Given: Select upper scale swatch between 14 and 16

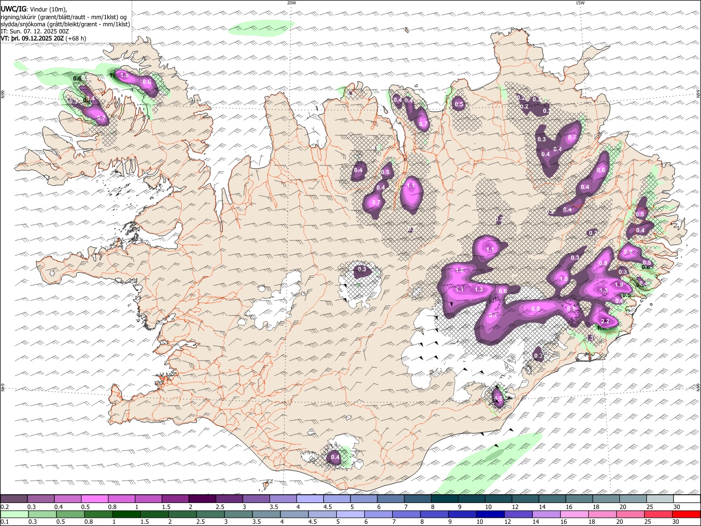Looking at the screenshot, I should tap(553, 499).
